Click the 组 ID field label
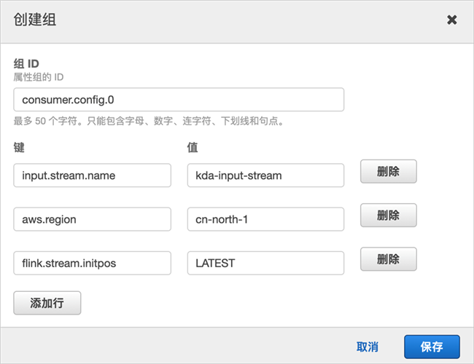 26,63
